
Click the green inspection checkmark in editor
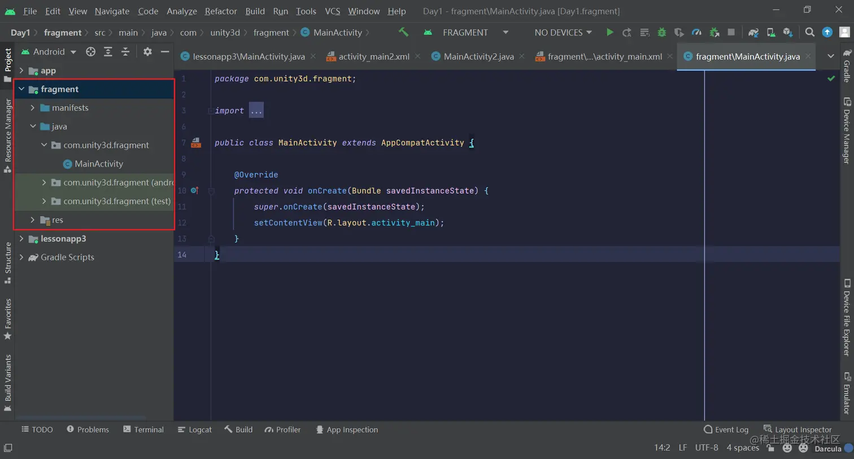831,78
